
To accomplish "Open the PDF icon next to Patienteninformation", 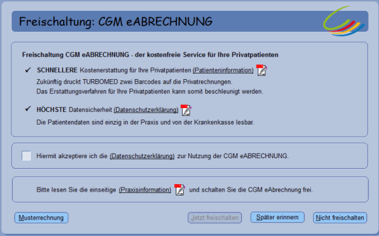I will point(262,70).
